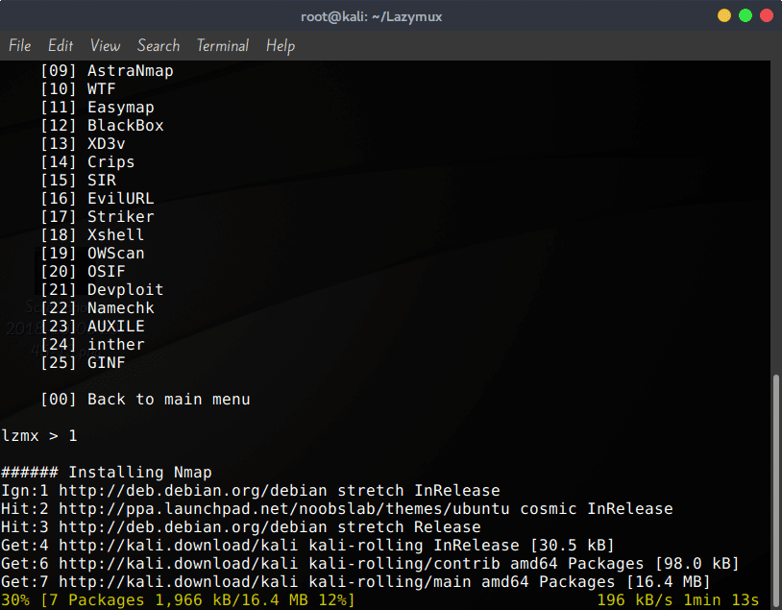
Task: Click the text [20] OSIF
Action: pyautogui.click(x=84, y=272)
